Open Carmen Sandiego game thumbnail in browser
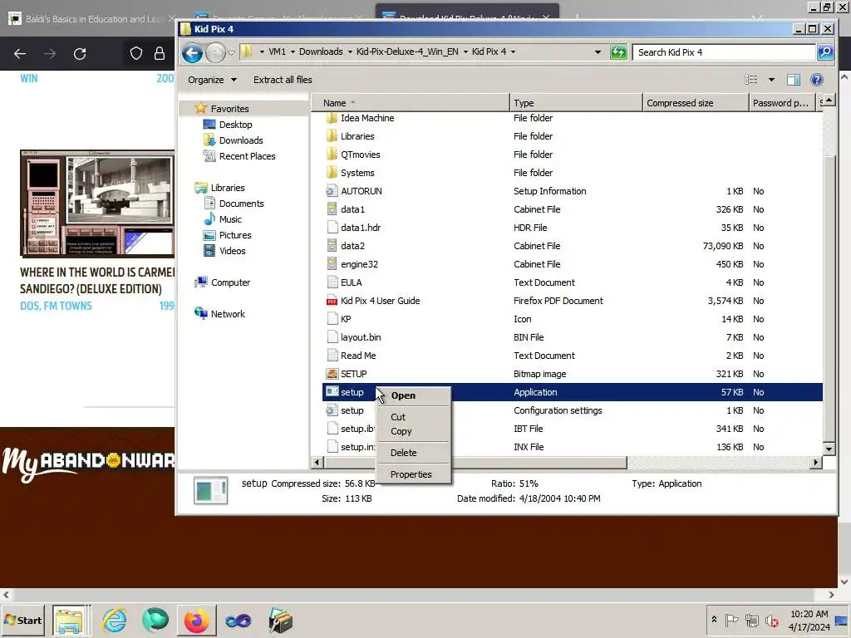The width and height of the screenshot is (851, 638). [97, 204]
